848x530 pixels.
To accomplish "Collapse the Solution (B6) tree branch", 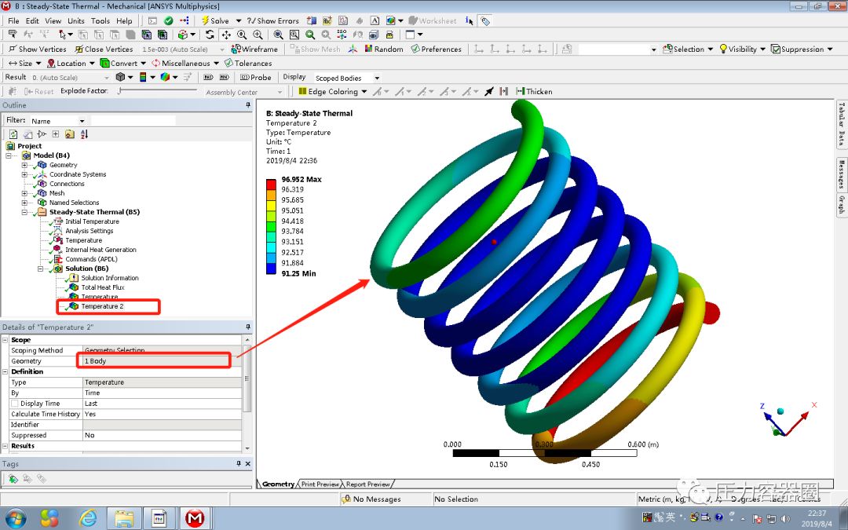I will tap(38, 269).
